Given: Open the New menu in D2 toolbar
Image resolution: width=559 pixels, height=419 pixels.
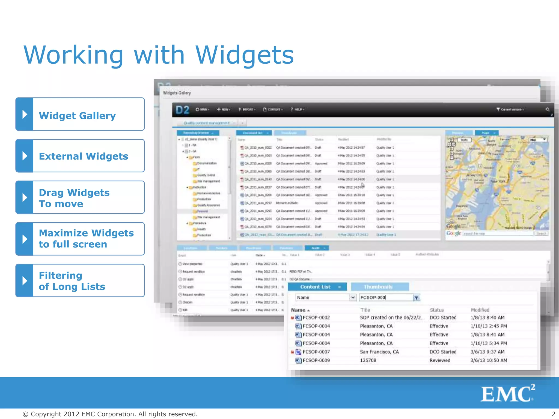Looking at the screenshot, I should [224, 109].
